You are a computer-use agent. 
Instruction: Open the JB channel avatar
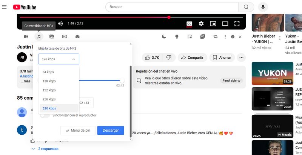tap(22, 57)
